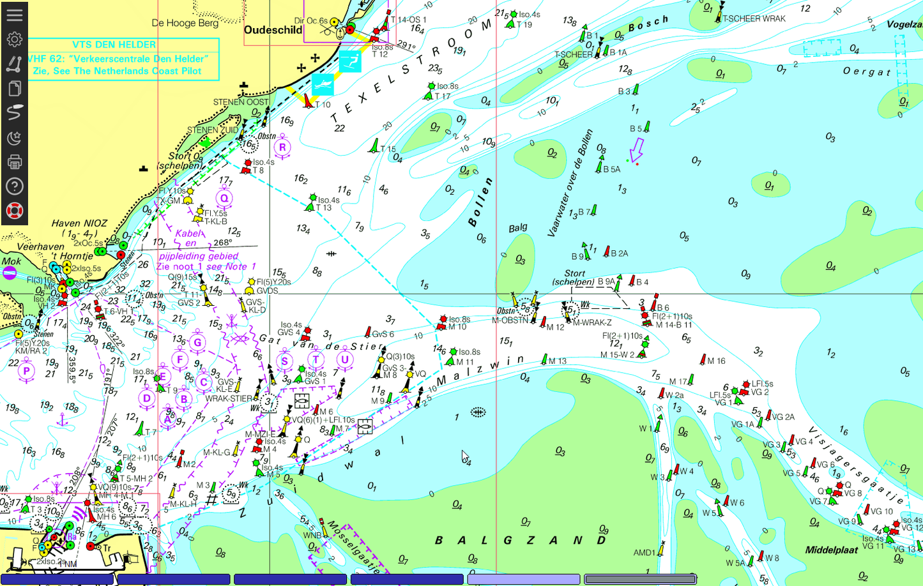
Task: Click the green buoy T 13
Action: click(311, 204)
